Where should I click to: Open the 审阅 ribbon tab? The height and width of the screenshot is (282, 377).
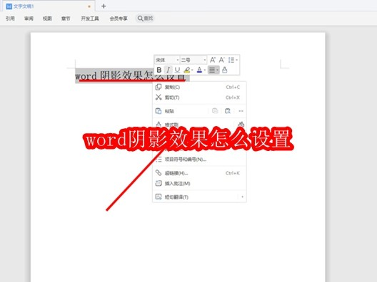point(29,19)
